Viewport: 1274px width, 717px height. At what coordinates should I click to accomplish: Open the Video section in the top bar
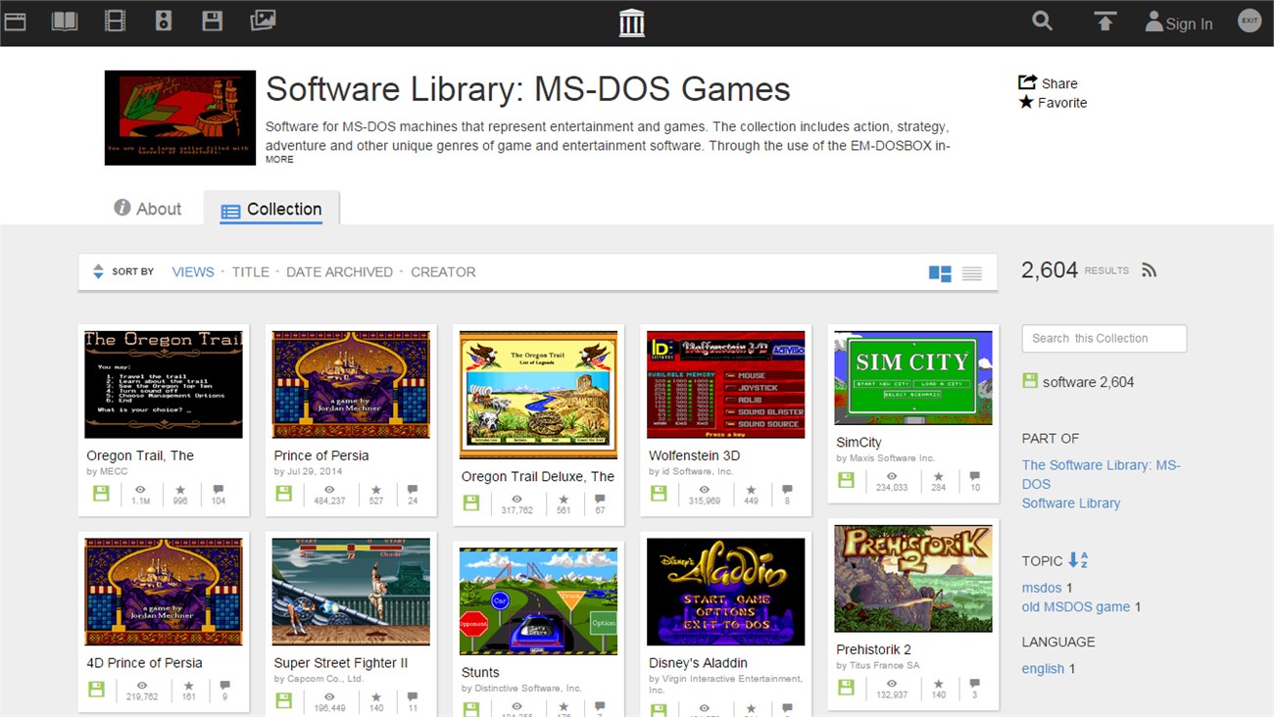point(115,20)
